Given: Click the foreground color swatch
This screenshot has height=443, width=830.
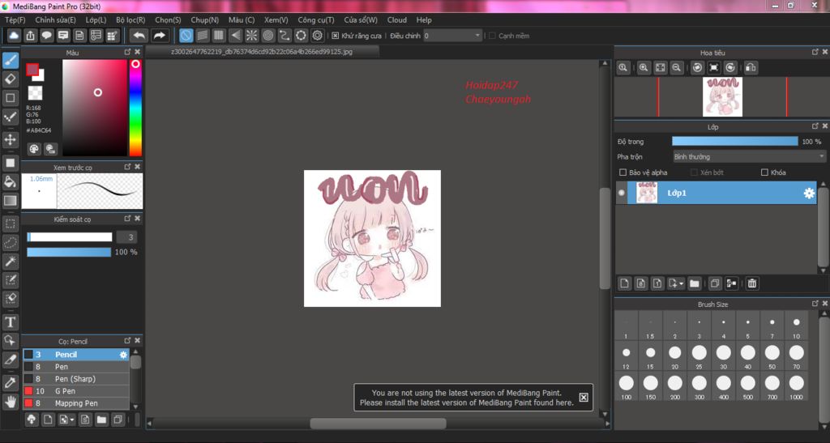Looking at the screenshot, I should click(x=32, y=70).
